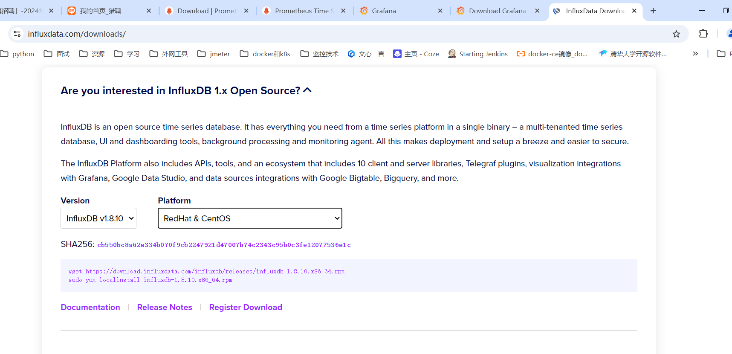Viewport: 732px width, 354px height.
Task: Click the Prometheus Time Series tab favicon
Action: tap(266, 11)
